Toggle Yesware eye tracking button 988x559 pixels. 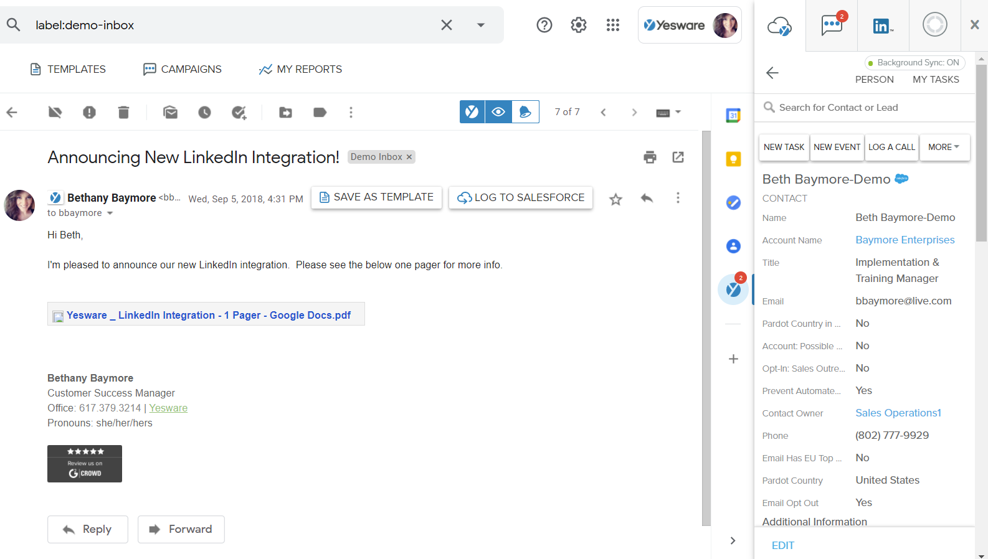pos(498,112)
